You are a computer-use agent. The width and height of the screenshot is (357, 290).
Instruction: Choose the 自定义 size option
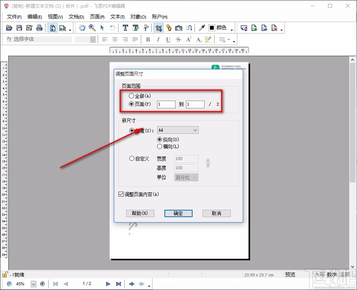(x=132, y=158)
